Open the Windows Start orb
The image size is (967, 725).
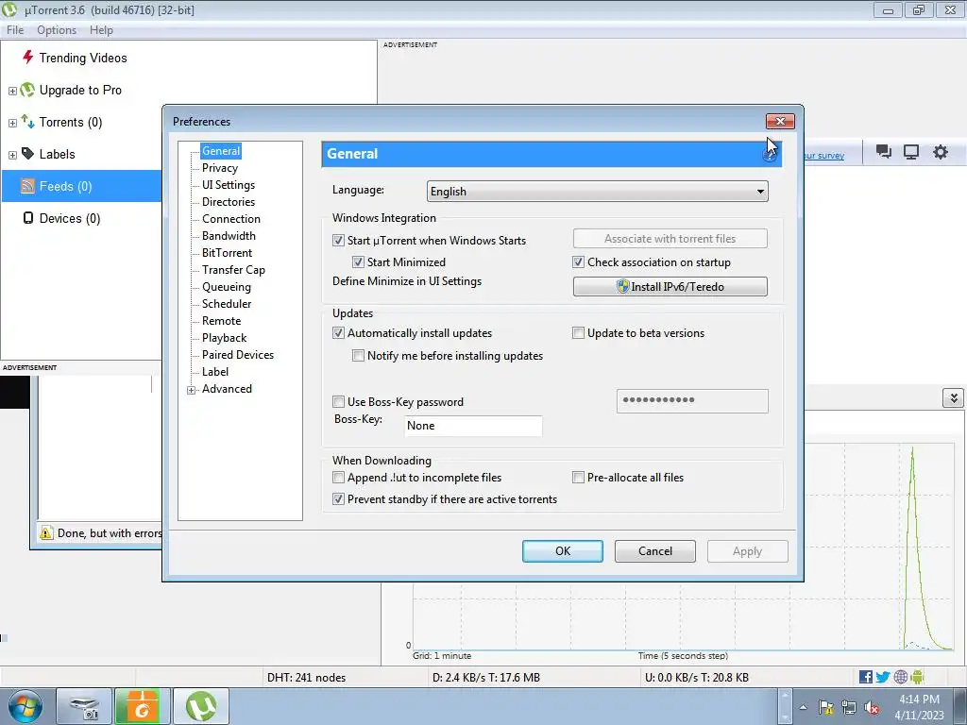pyautogui.click(x=25, y=706)
